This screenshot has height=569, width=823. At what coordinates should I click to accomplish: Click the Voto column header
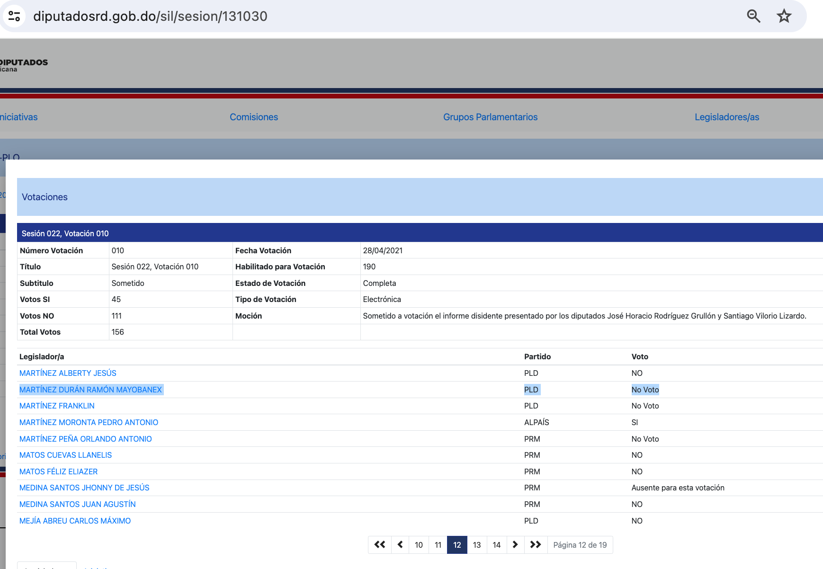coord(640,356)
